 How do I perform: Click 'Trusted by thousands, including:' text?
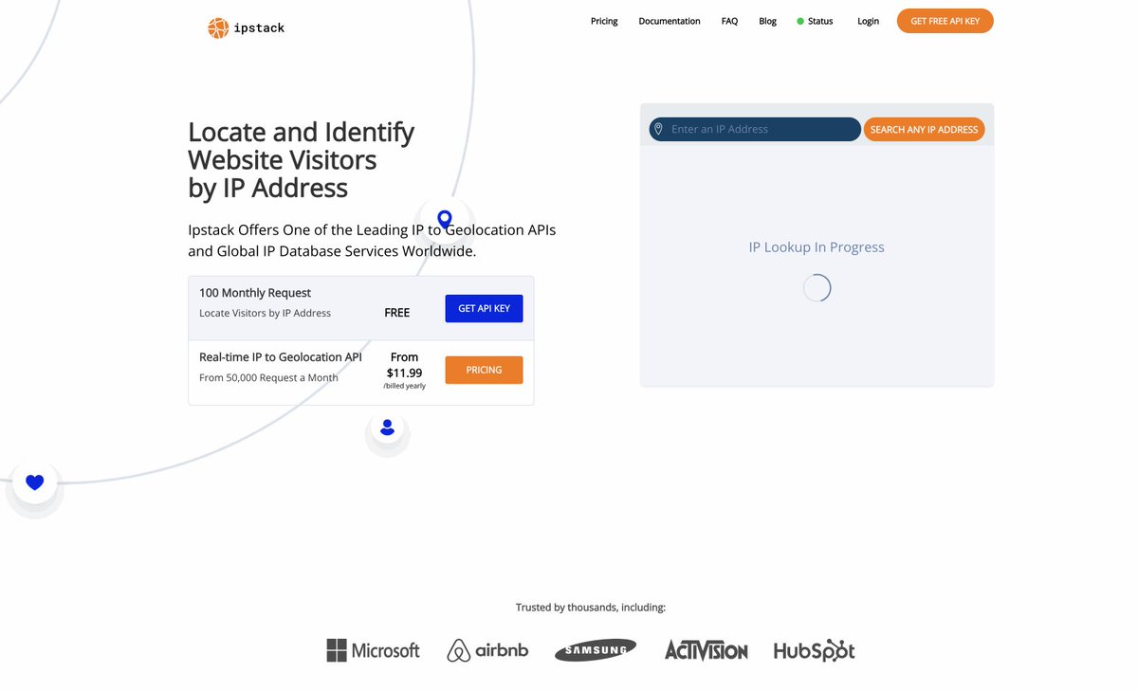pyautogui.click(x=591, y=608)
